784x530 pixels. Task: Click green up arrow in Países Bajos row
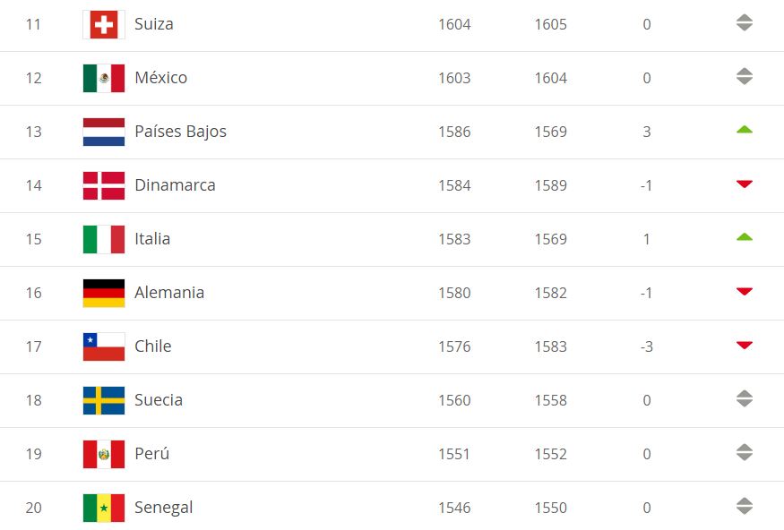[744, 131]
